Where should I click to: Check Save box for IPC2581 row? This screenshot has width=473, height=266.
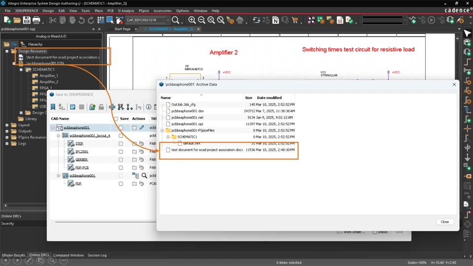click(121, 152)
